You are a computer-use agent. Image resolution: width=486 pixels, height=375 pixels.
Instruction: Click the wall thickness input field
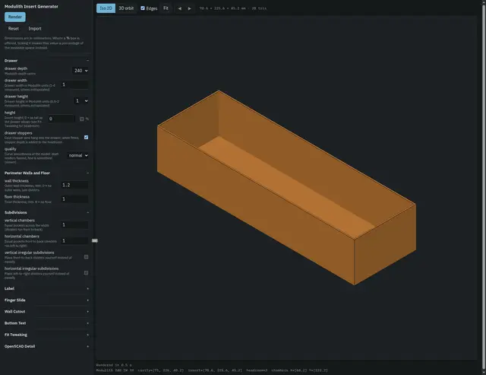click(74, 185)
